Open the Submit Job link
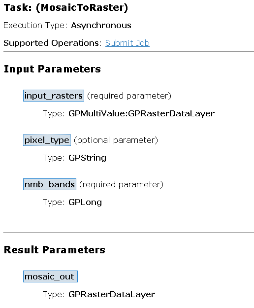 click(x=127, y=43)
